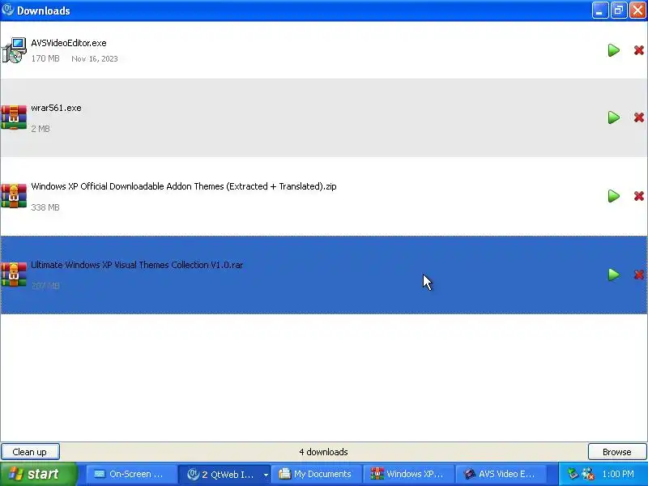The height and width of the screenshot is (486, 648).
Task: Remove the Ultimate Visual Themes rar entry
Action: pos(638,275)
